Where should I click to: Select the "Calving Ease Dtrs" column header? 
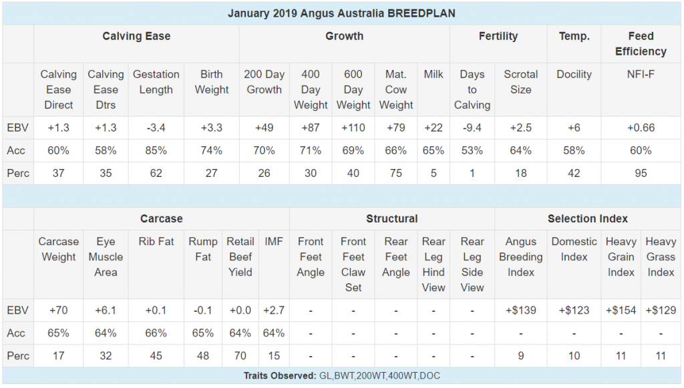tap(106, 89)
